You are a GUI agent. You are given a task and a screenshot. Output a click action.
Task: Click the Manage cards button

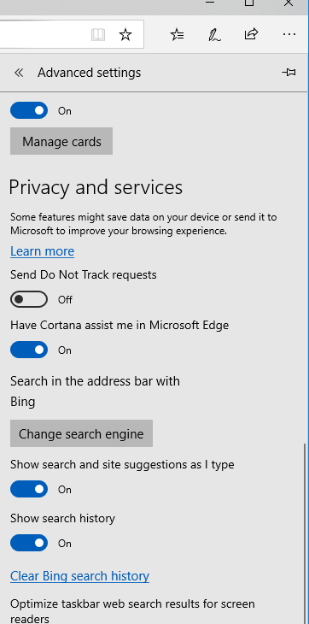click(x=61, y=141)
